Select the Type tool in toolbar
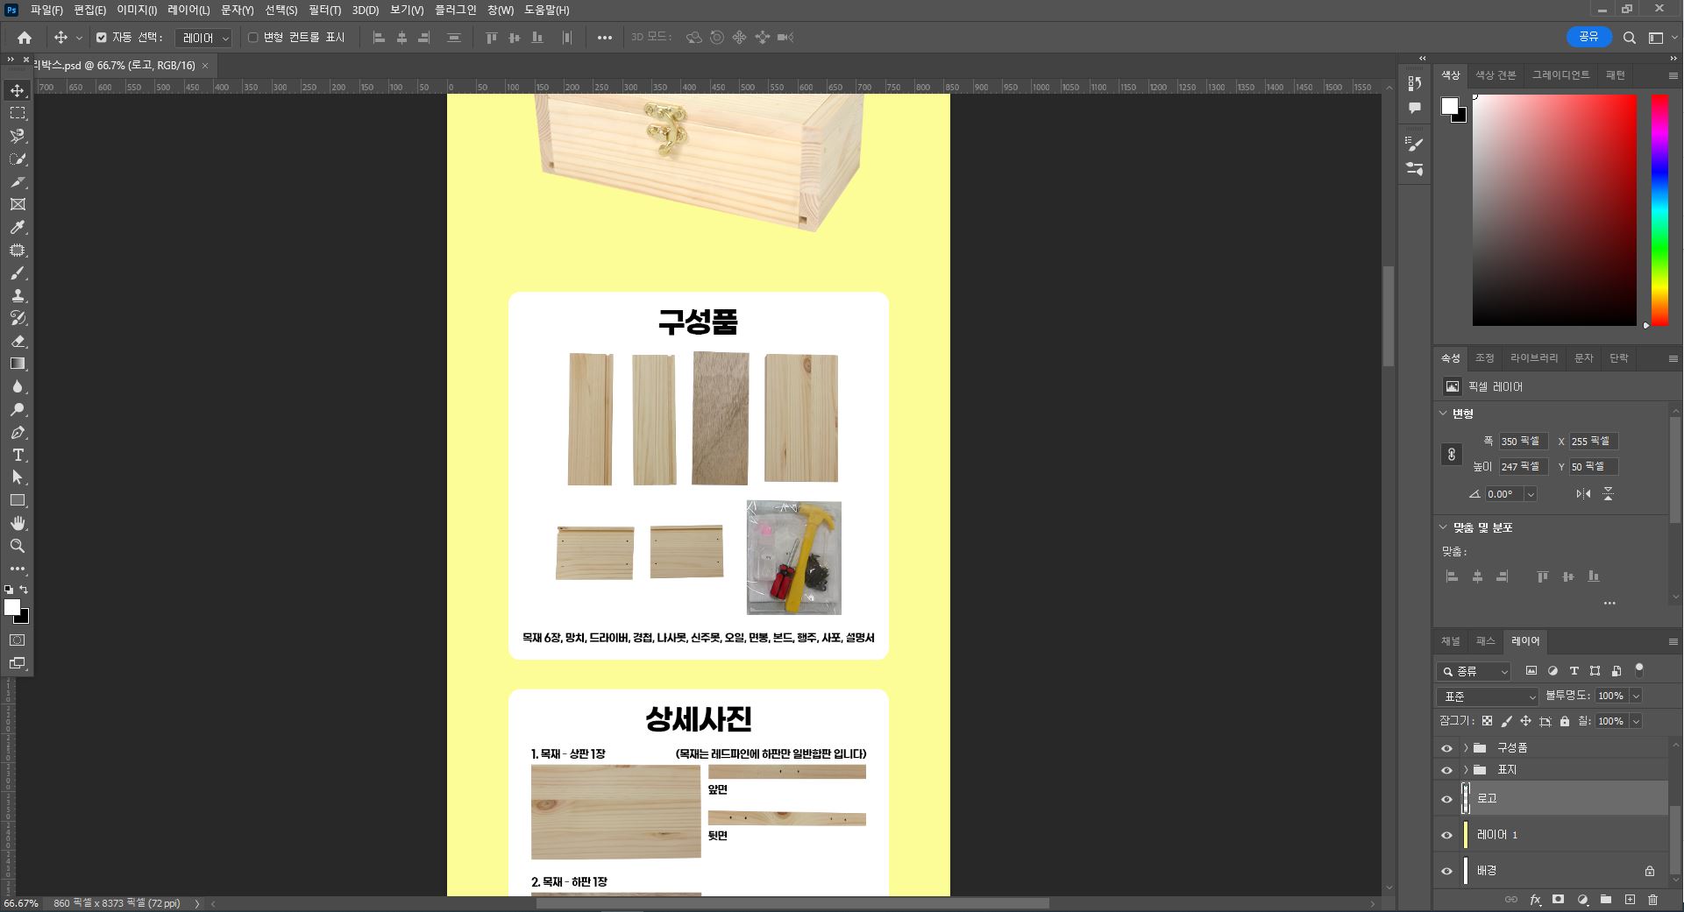This screenshot has height=912, width=1684. pos(18,455)
